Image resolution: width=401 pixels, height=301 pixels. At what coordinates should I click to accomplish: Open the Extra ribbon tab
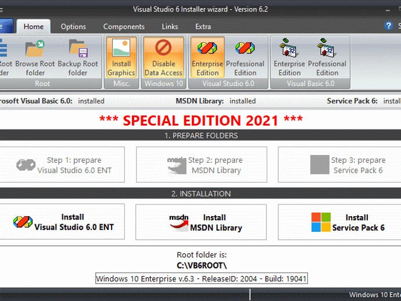(x=203, y=26)
